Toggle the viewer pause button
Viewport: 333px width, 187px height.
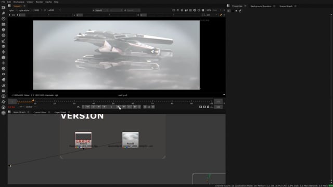(x=203, y=10)
